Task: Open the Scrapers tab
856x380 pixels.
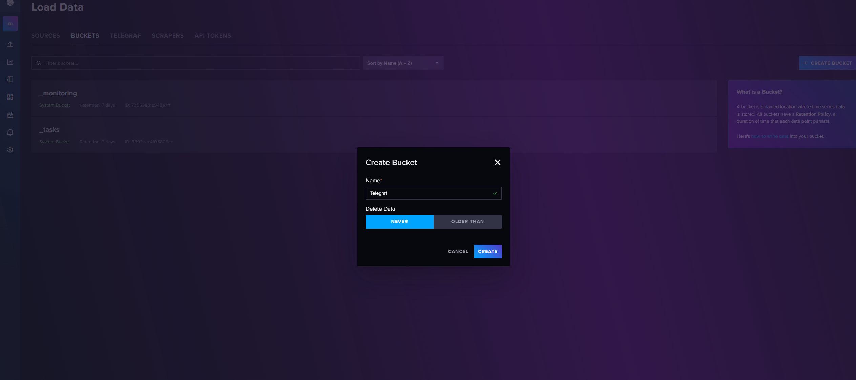Action: [x=167, y=36]
